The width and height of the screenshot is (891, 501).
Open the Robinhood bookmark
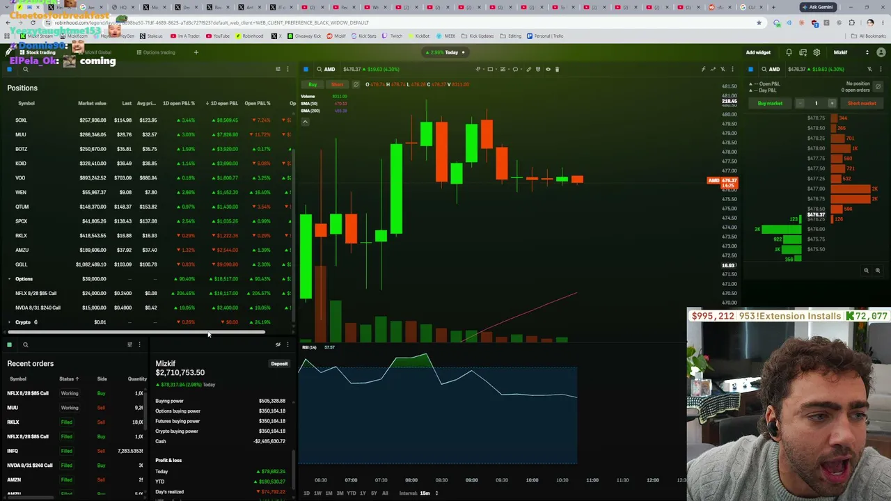pos(250,36)
